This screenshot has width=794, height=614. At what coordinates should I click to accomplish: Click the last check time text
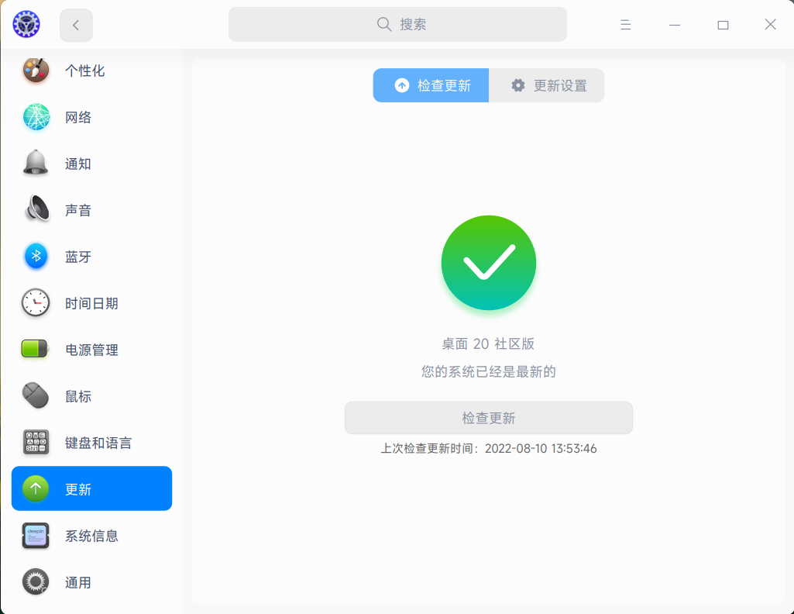click(x=488, y=448)
